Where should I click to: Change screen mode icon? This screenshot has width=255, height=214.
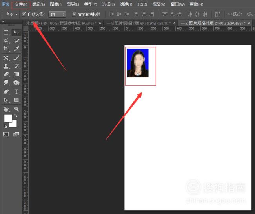16,134
